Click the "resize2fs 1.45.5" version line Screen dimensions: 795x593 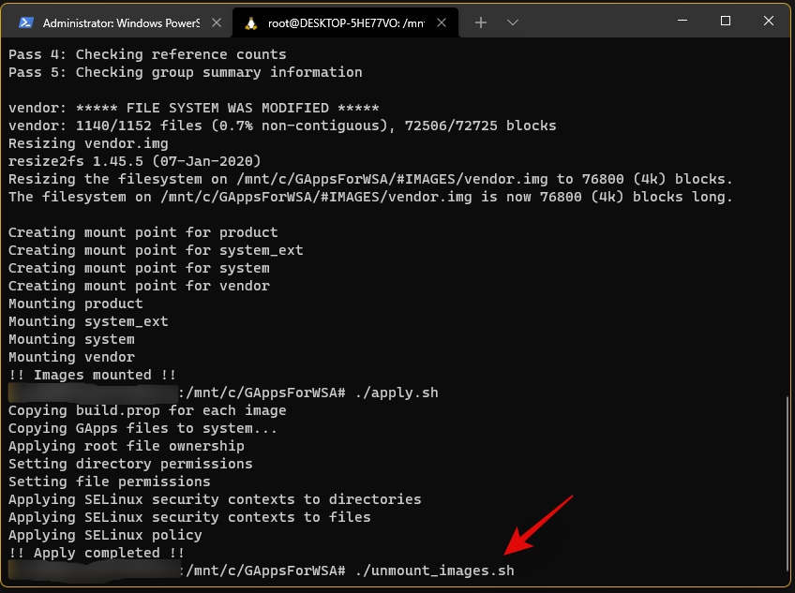coord(134,161)
